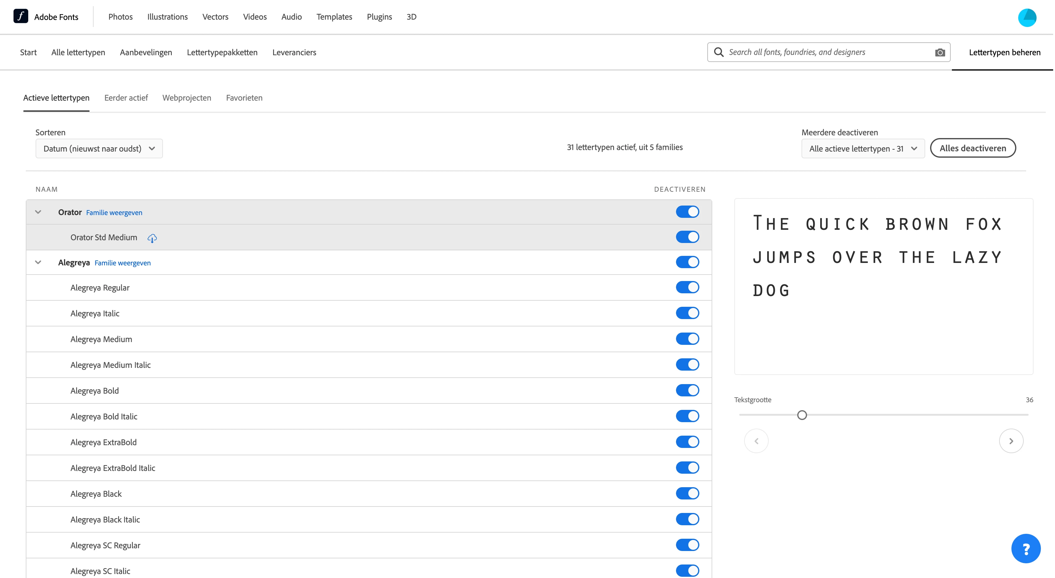Open the user profile avatar
This screenshot has width=1055, height=578.
(x=1027, y=17)
